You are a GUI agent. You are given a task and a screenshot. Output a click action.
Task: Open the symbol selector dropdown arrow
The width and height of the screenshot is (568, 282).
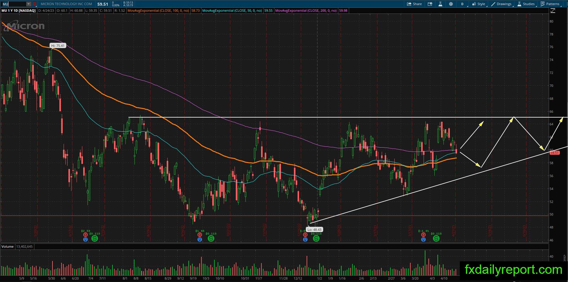click(x=29, y=4)
